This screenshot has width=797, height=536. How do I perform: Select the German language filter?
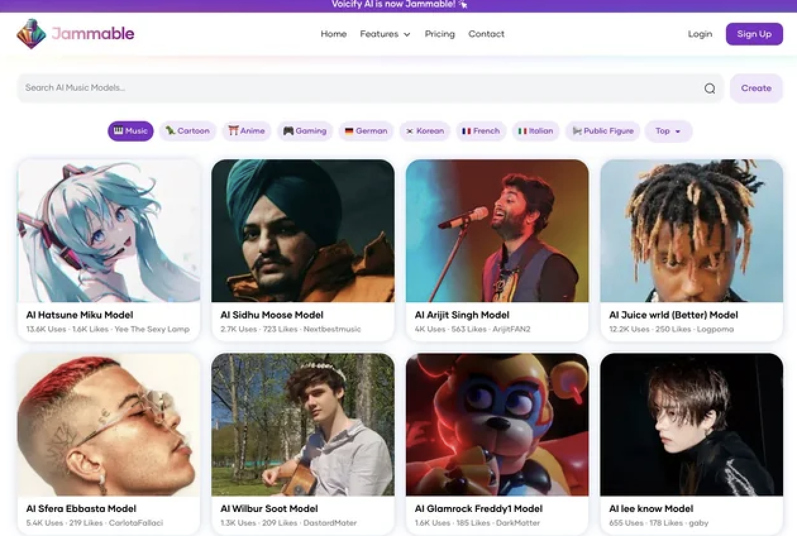[x=366, y=131]
